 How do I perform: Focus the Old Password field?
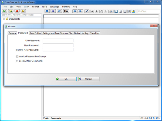[58, 41]
